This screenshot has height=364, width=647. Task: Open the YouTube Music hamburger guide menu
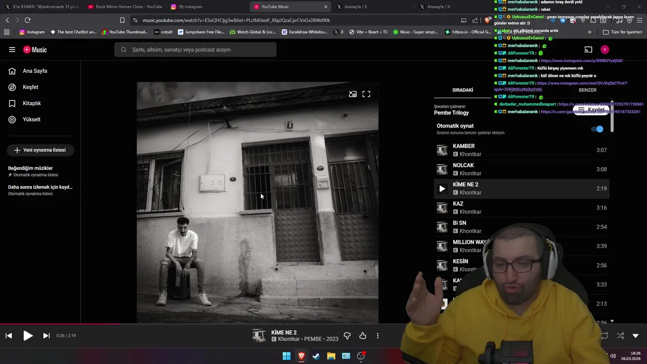click(x=12, y=50)
